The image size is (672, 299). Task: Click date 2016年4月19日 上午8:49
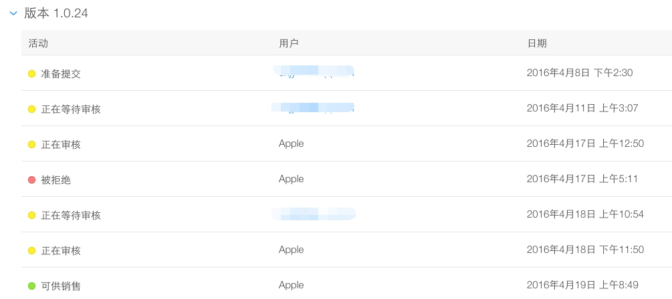pos(582,285)
